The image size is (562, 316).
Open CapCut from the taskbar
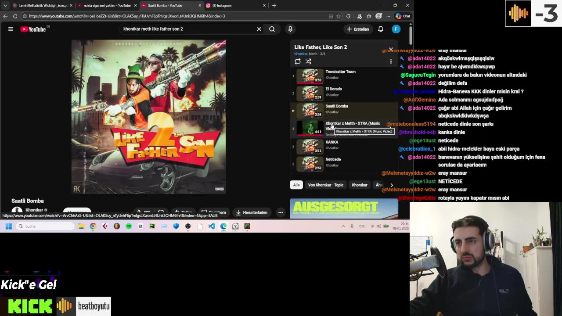140,226
